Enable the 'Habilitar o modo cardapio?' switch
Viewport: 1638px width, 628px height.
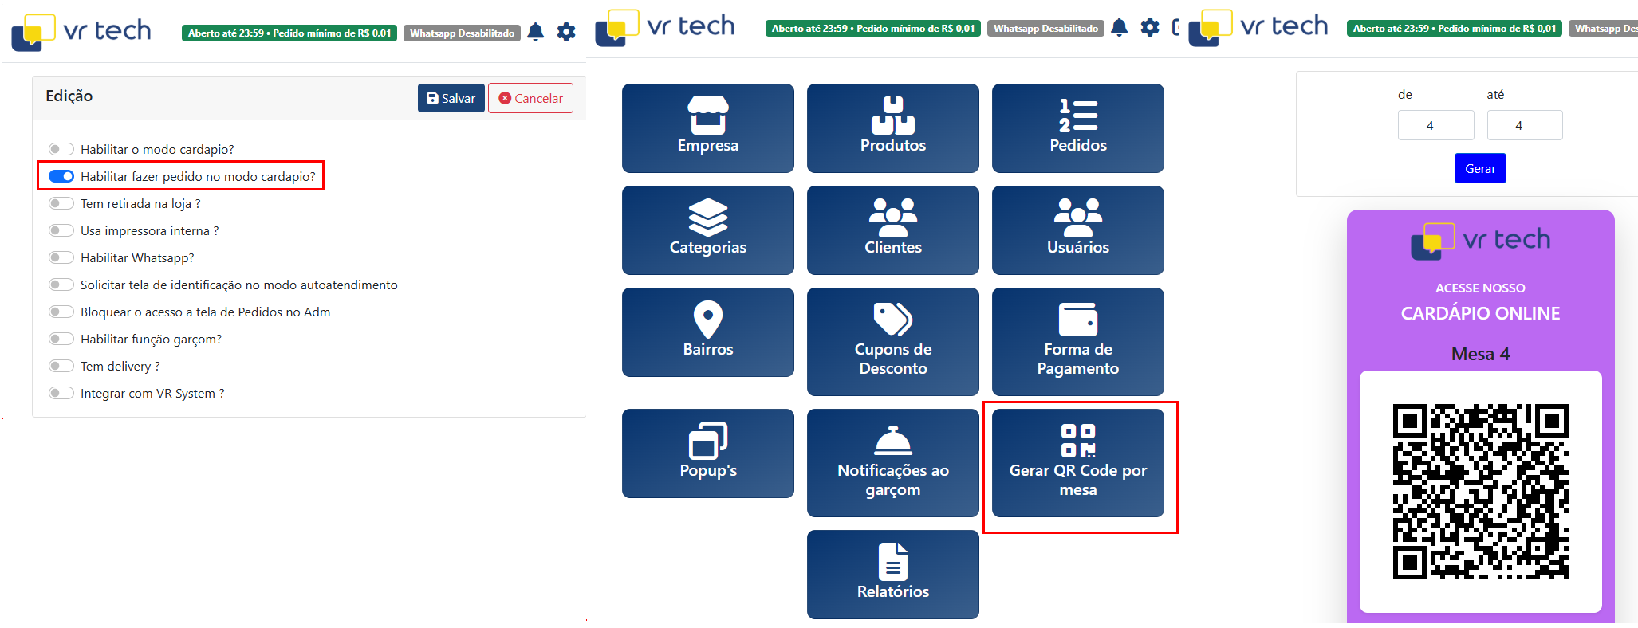tap(61, 149)
